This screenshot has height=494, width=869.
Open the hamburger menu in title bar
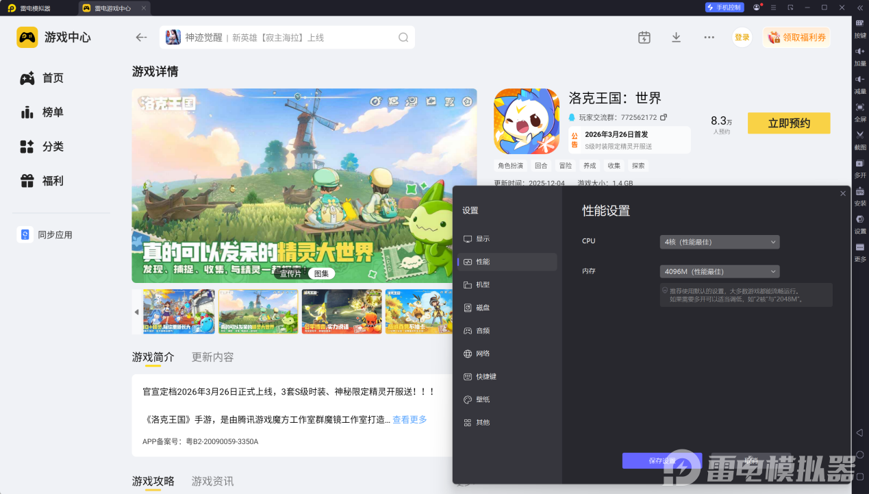tap(773, 8)
